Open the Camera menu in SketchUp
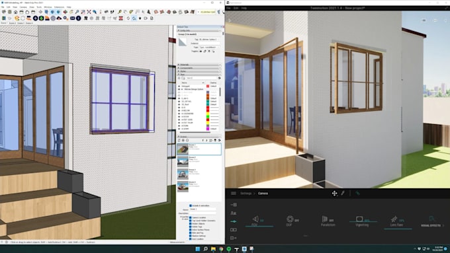 (x=23, y=7)
